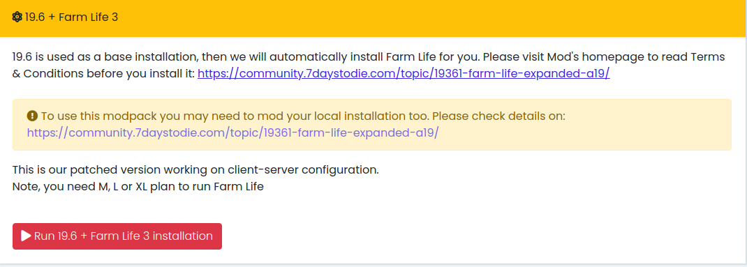This screenshot has height=267, width=747.
Task: Click the gear icon beside the 19.6 + Farm Life 3 header
Action: [x=17, y=17]
